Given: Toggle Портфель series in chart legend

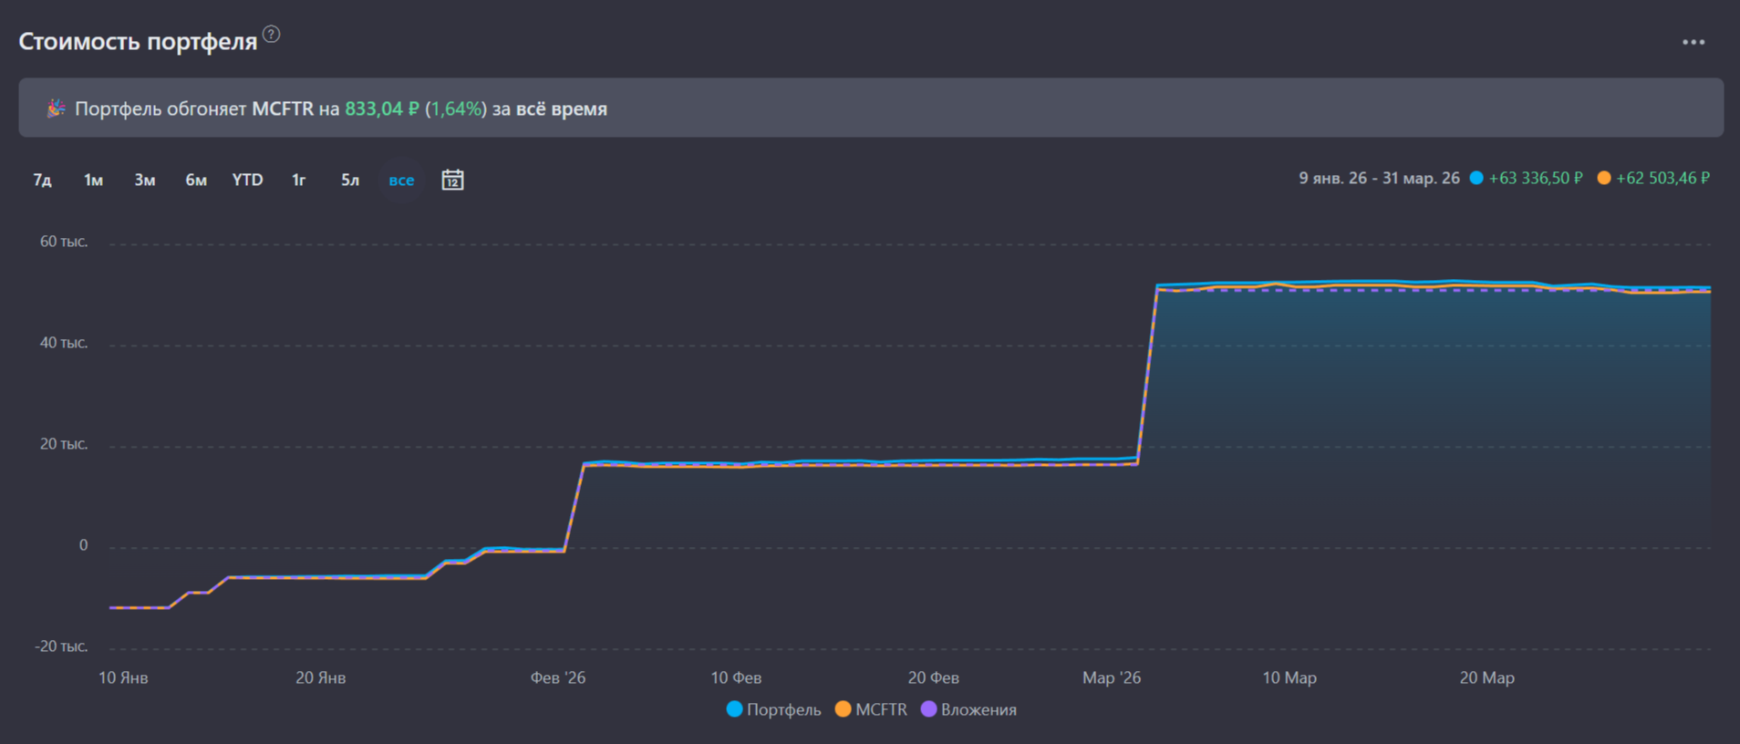Looking at the screenshot, I should point(773,709).
